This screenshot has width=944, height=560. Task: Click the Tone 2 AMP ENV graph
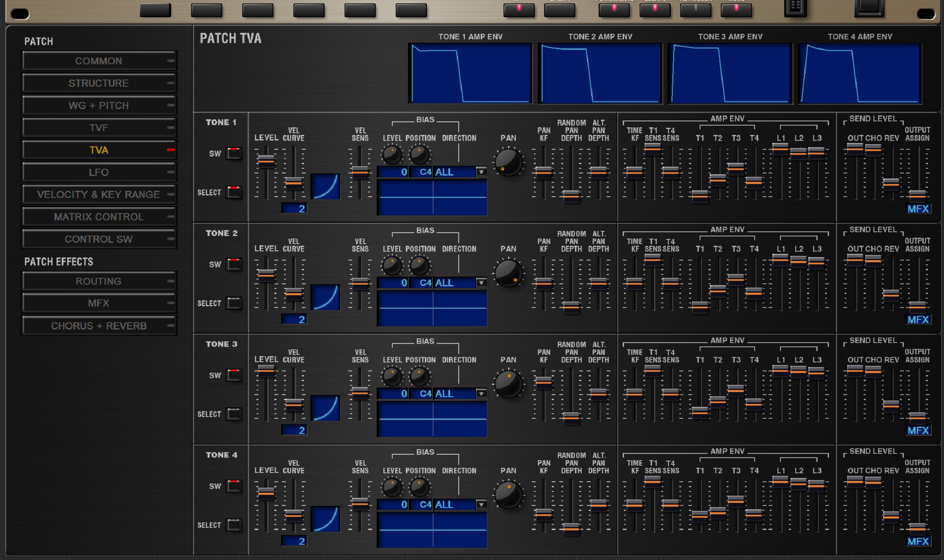(600, 73)
